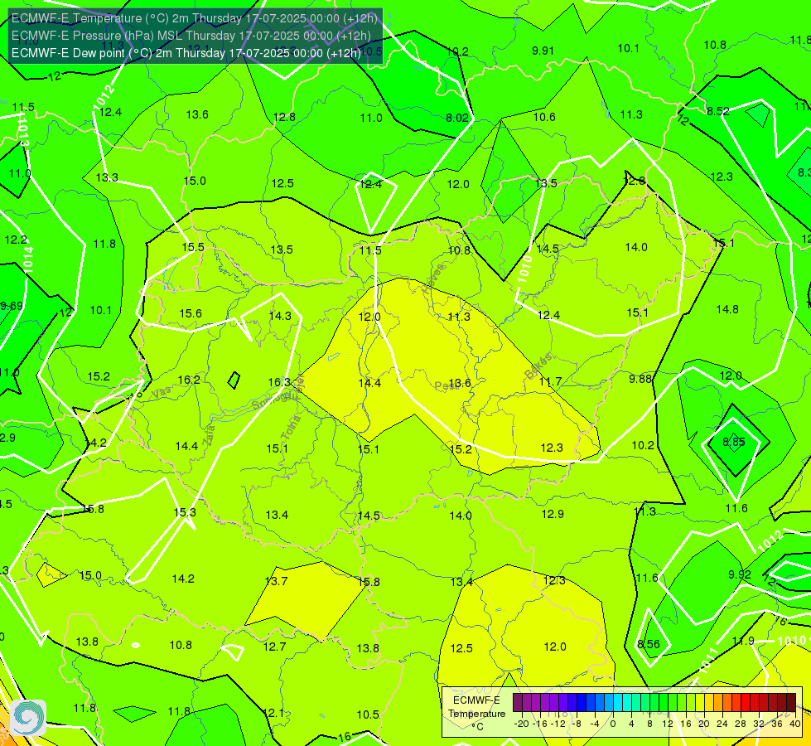The height and width of the screenshot is (746, 811).
Task: Click the 9.91 dew point value
Action: pyautogui.click(x=543, y=51)
